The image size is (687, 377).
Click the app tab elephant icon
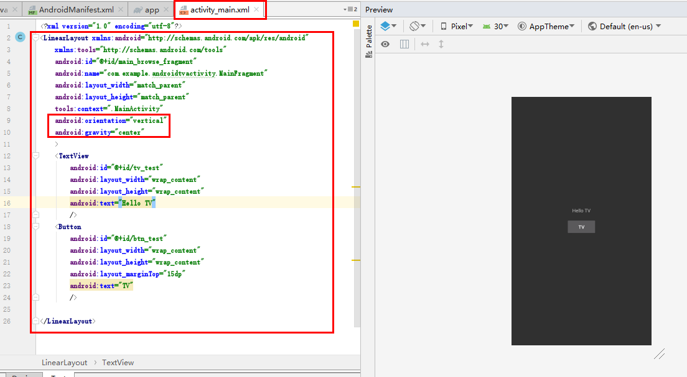[138, 10]
